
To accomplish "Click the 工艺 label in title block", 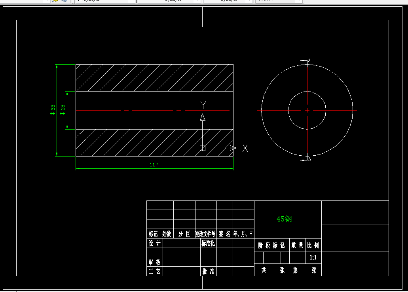I will tap(155, 271).
